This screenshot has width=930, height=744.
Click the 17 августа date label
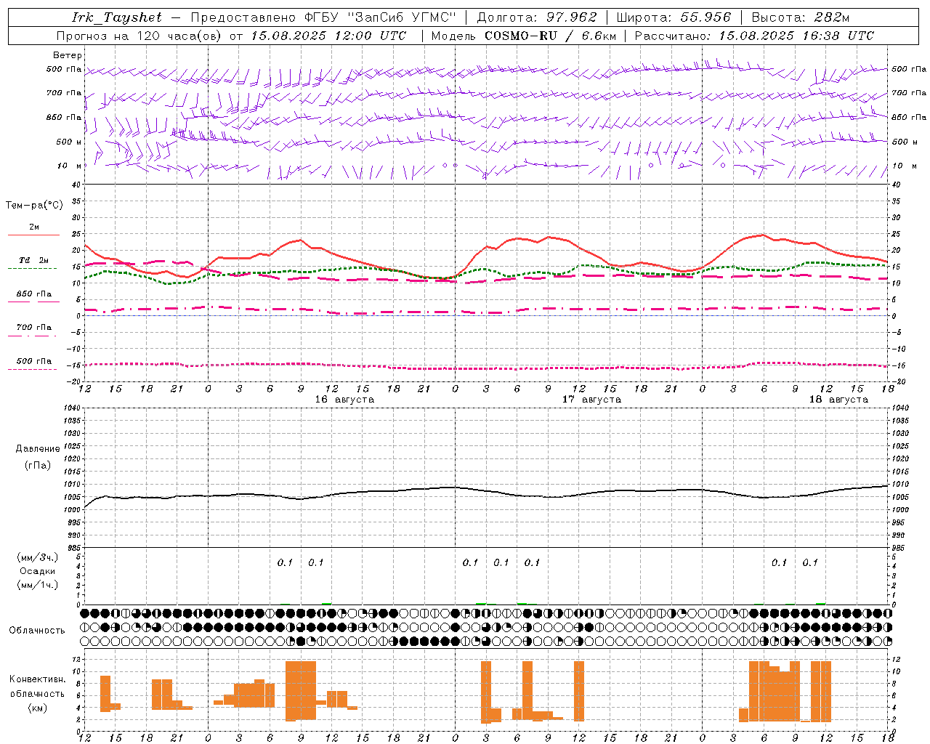[x=591, y=400]
